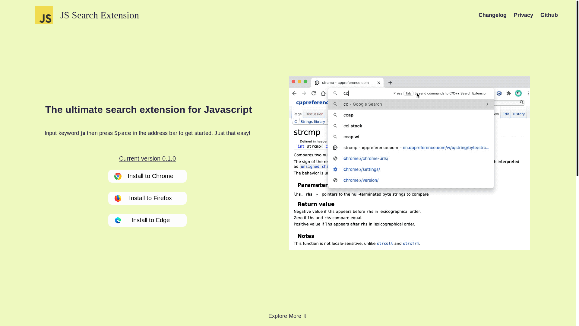Viewport: 579px width, 326px height.
Task: Click Install to Chrome button
Action: click(147, 176)
